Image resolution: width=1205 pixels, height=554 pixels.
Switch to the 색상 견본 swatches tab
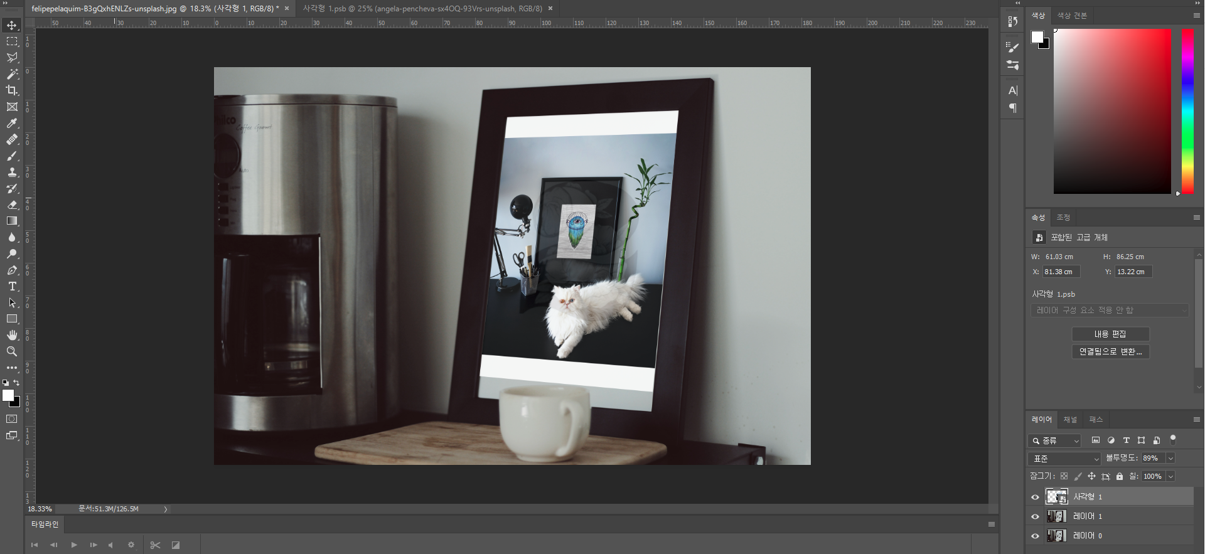pyautogui.click(x=1072, y=16)
